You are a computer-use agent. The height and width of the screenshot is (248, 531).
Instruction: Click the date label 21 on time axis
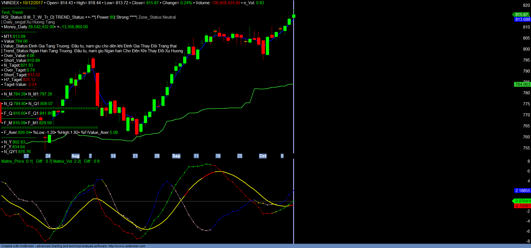click(135, 156)
